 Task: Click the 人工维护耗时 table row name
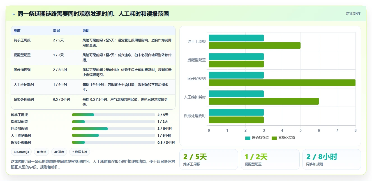[24, 84]
